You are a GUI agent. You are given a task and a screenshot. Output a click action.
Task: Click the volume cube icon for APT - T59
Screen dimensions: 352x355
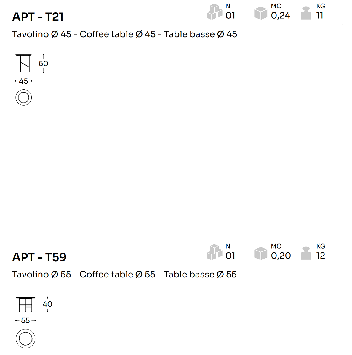[261, 253]
